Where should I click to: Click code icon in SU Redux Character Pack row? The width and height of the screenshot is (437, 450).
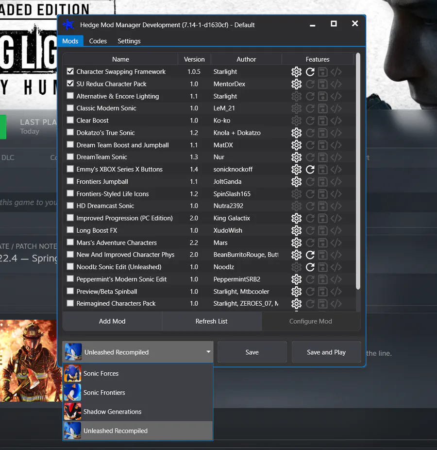point(336,84)
